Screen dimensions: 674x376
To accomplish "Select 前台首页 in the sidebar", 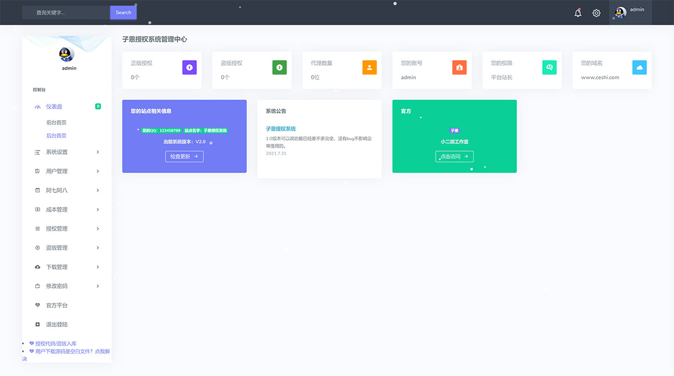I will (56, 122).
